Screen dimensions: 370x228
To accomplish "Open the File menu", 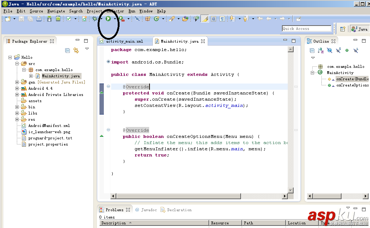I will pos(8,11).
